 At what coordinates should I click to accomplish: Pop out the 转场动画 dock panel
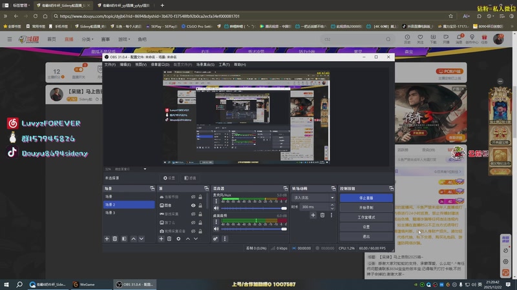[333, 188]
